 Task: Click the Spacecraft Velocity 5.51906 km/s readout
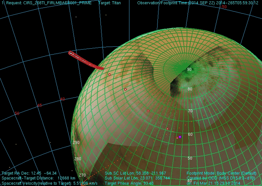pyautogui.click(x=50, y=183)
